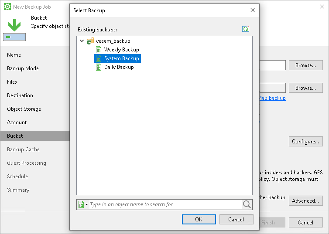Click the upper text field beside Browse
Image resolution: width=329 pixels, height=234 pixels.
point(272,65)
